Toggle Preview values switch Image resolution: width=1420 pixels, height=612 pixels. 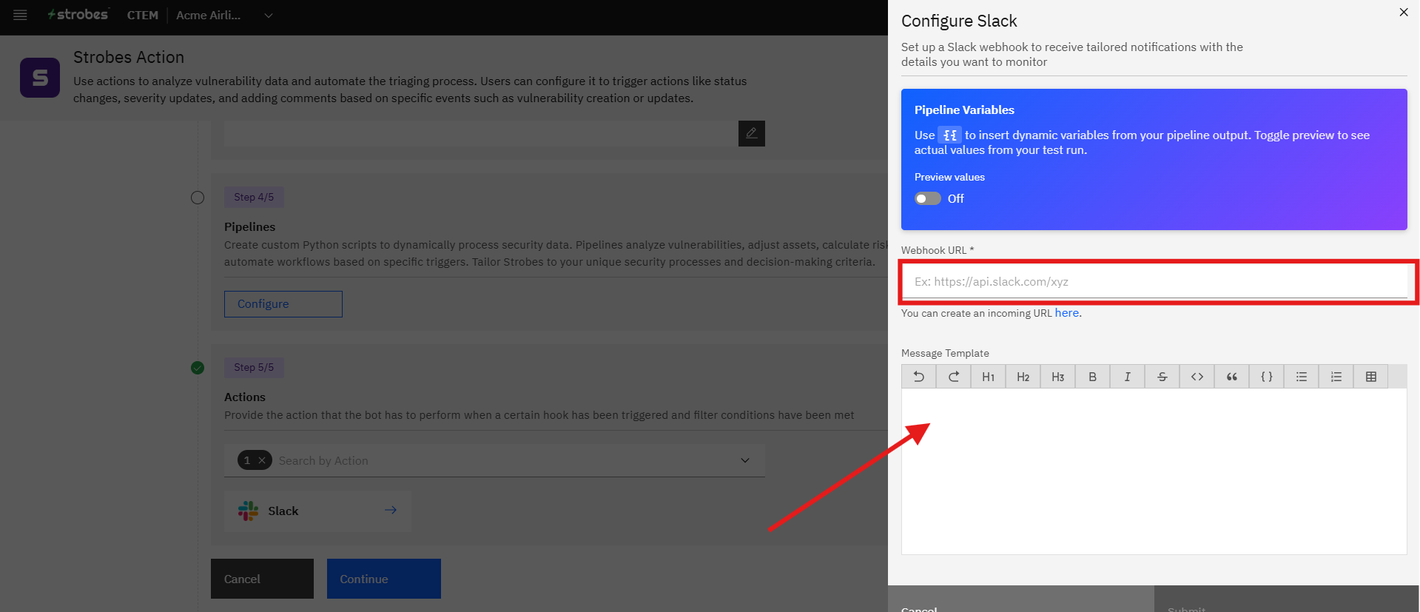(928, 198)
